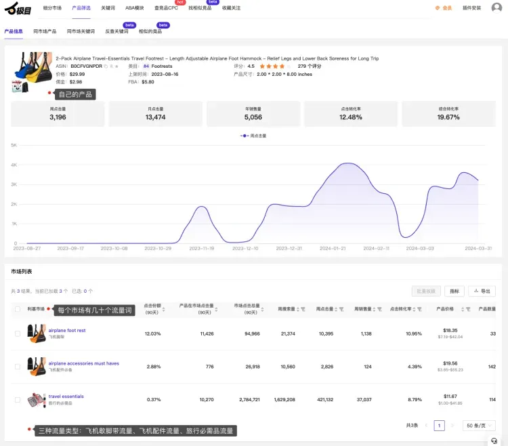Toggle the select-all checkbox in table header
Image resolution: width=508 pixels, height=446 pixels.
[x=18, y=309]
